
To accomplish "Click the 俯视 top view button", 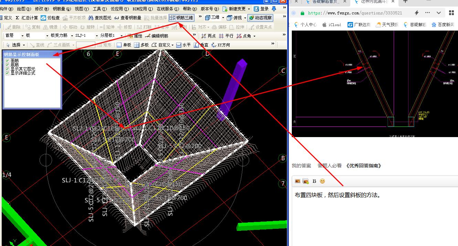I will pyautogui.click(x=235, y=18).
